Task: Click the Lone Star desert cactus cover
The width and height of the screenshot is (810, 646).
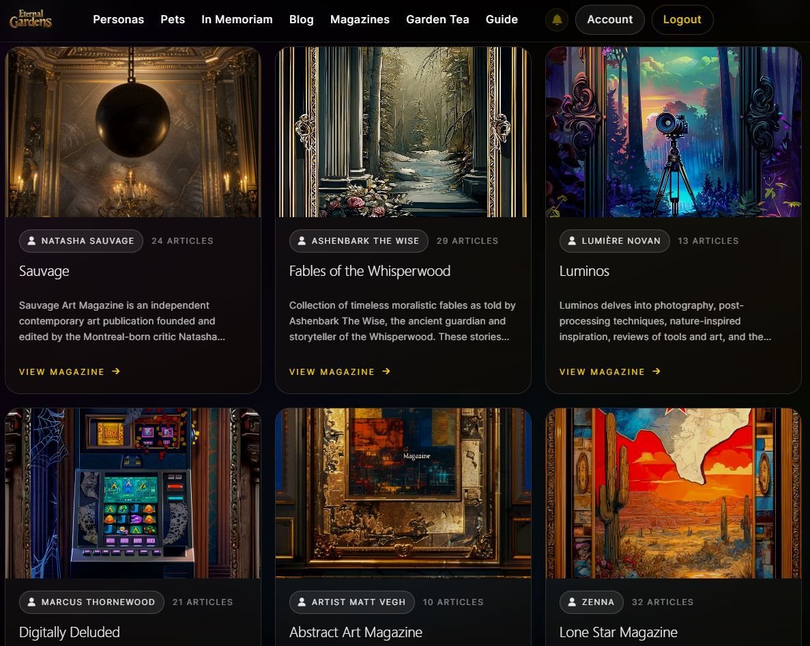Action: tap(673, 493)
